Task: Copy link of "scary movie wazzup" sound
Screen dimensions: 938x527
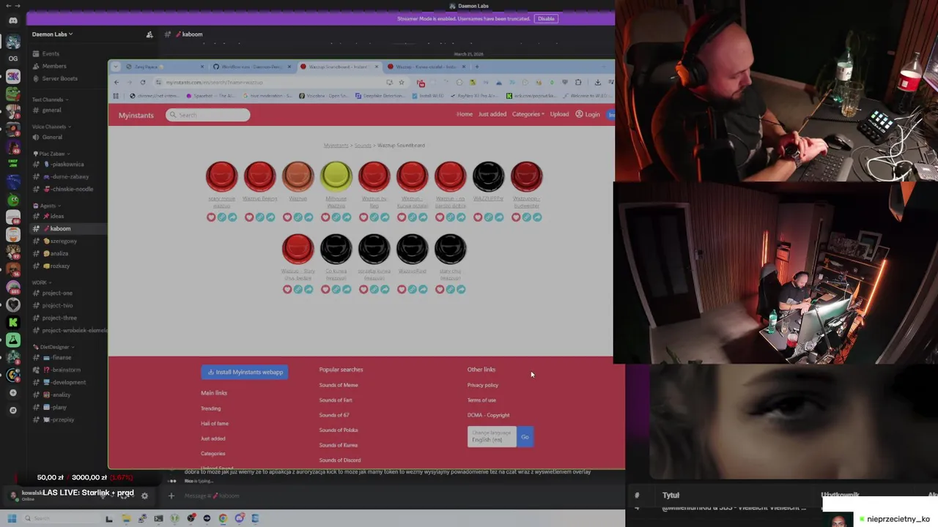Action: point(221,217)
